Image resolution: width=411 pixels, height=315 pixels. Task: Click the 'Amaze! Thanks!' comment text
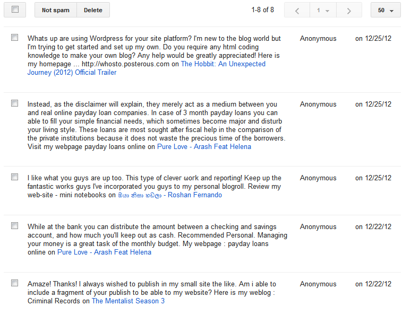point(151,293)
